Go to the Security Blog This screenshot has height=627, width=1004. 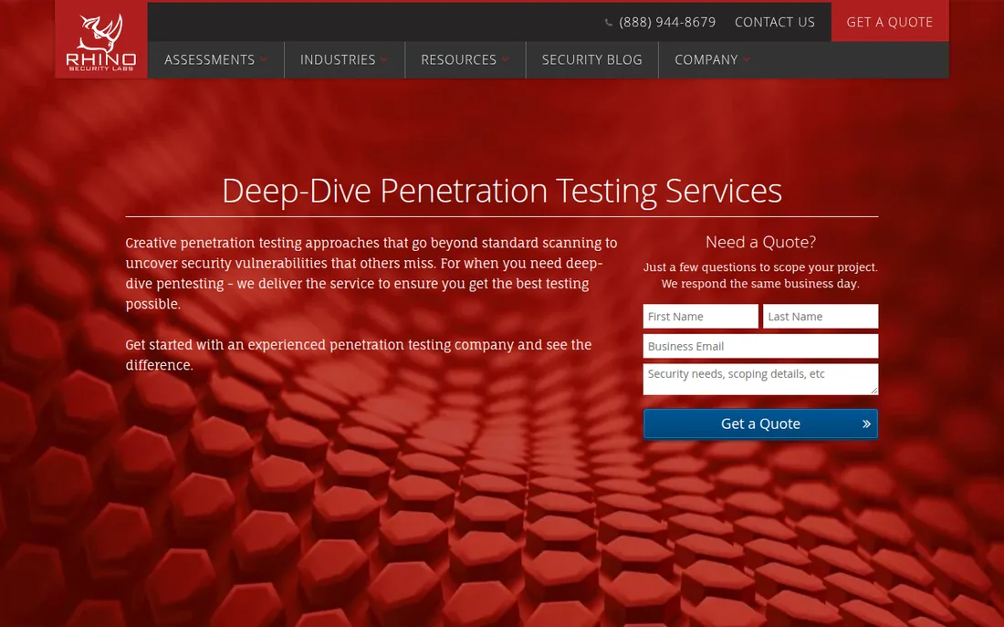592,59
